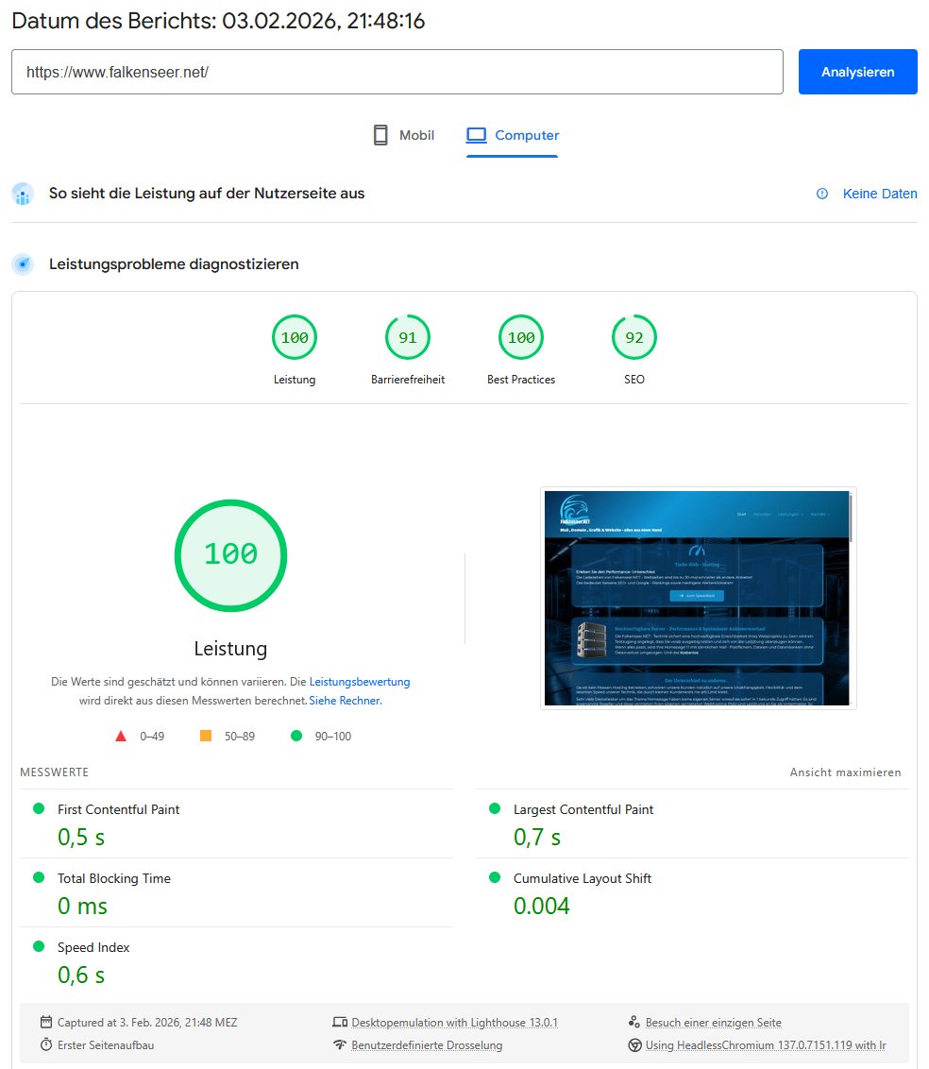This screenshot has width=929, height=1069.
Task: Click the user experience section icon
Action: [x=24, y=194]
